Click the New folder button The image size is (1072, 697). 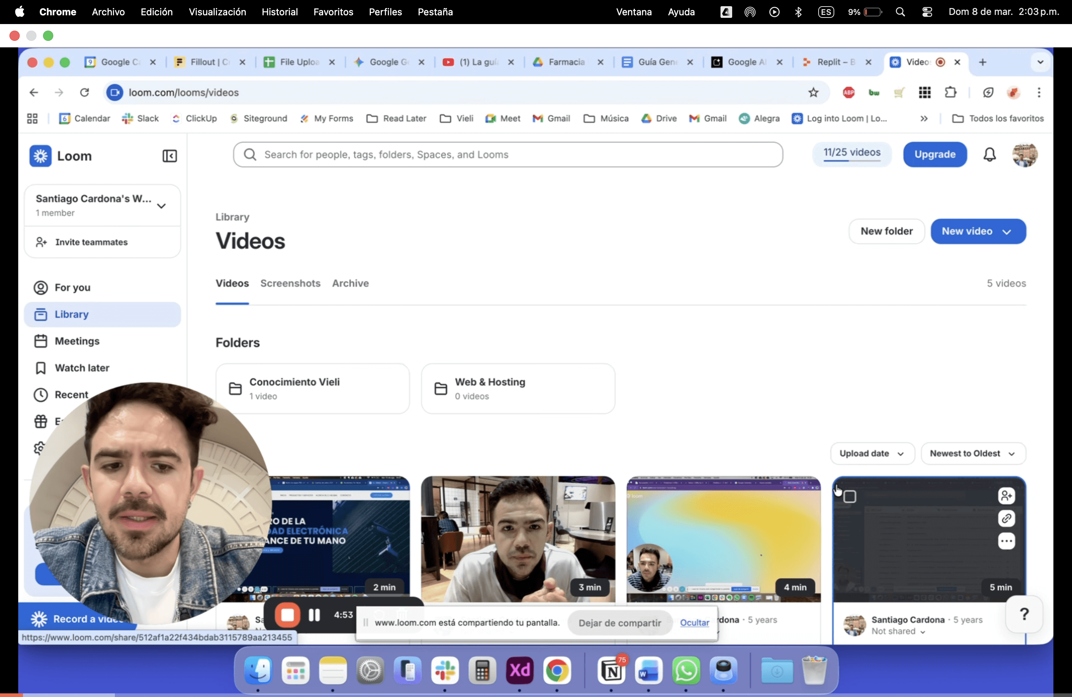pyautogui.click(x=886, y=231)
